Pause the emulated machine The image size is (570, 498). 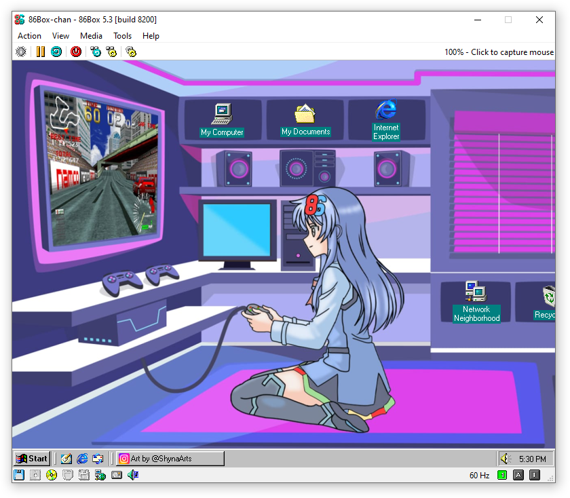40,52
